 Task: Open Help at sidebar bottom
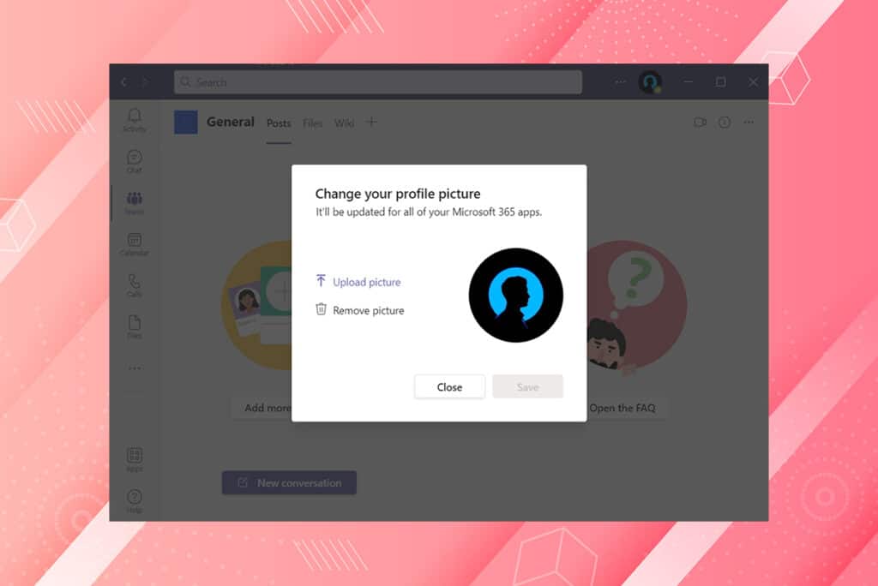tap(135, 501)
